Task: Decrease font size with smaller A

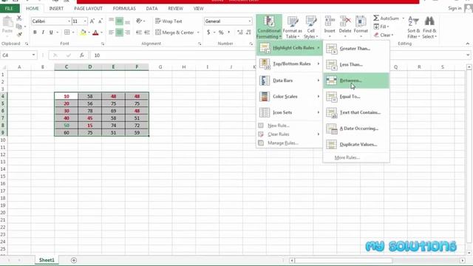Action: click(101, 21)
